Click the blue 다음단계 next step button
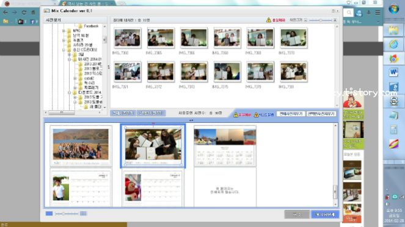Screen dimensions: 405x227 [x=325, y=214]
